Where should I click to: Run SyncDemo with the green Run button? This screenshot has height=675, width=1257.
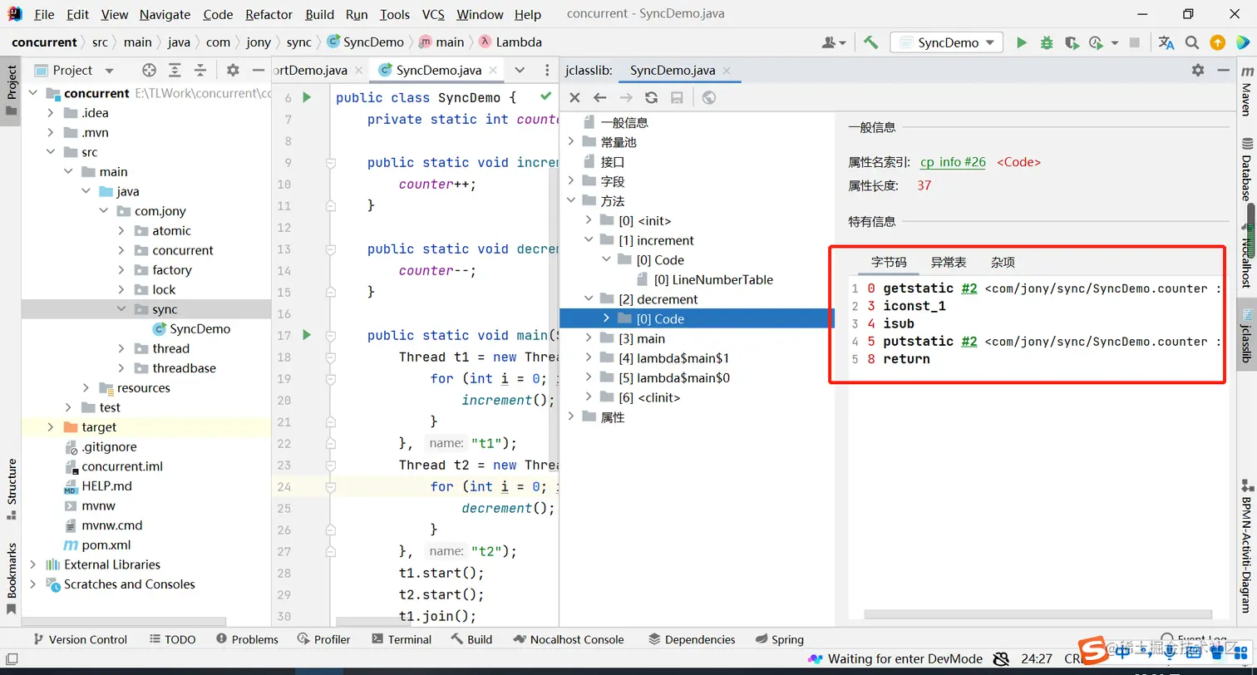pos(1022,42)
